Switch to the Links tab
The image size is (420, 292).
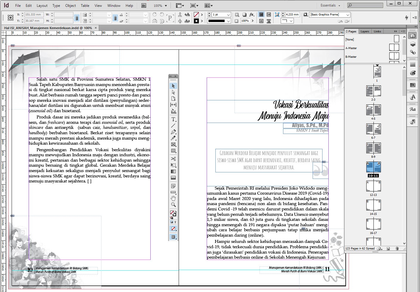(377, 31)
